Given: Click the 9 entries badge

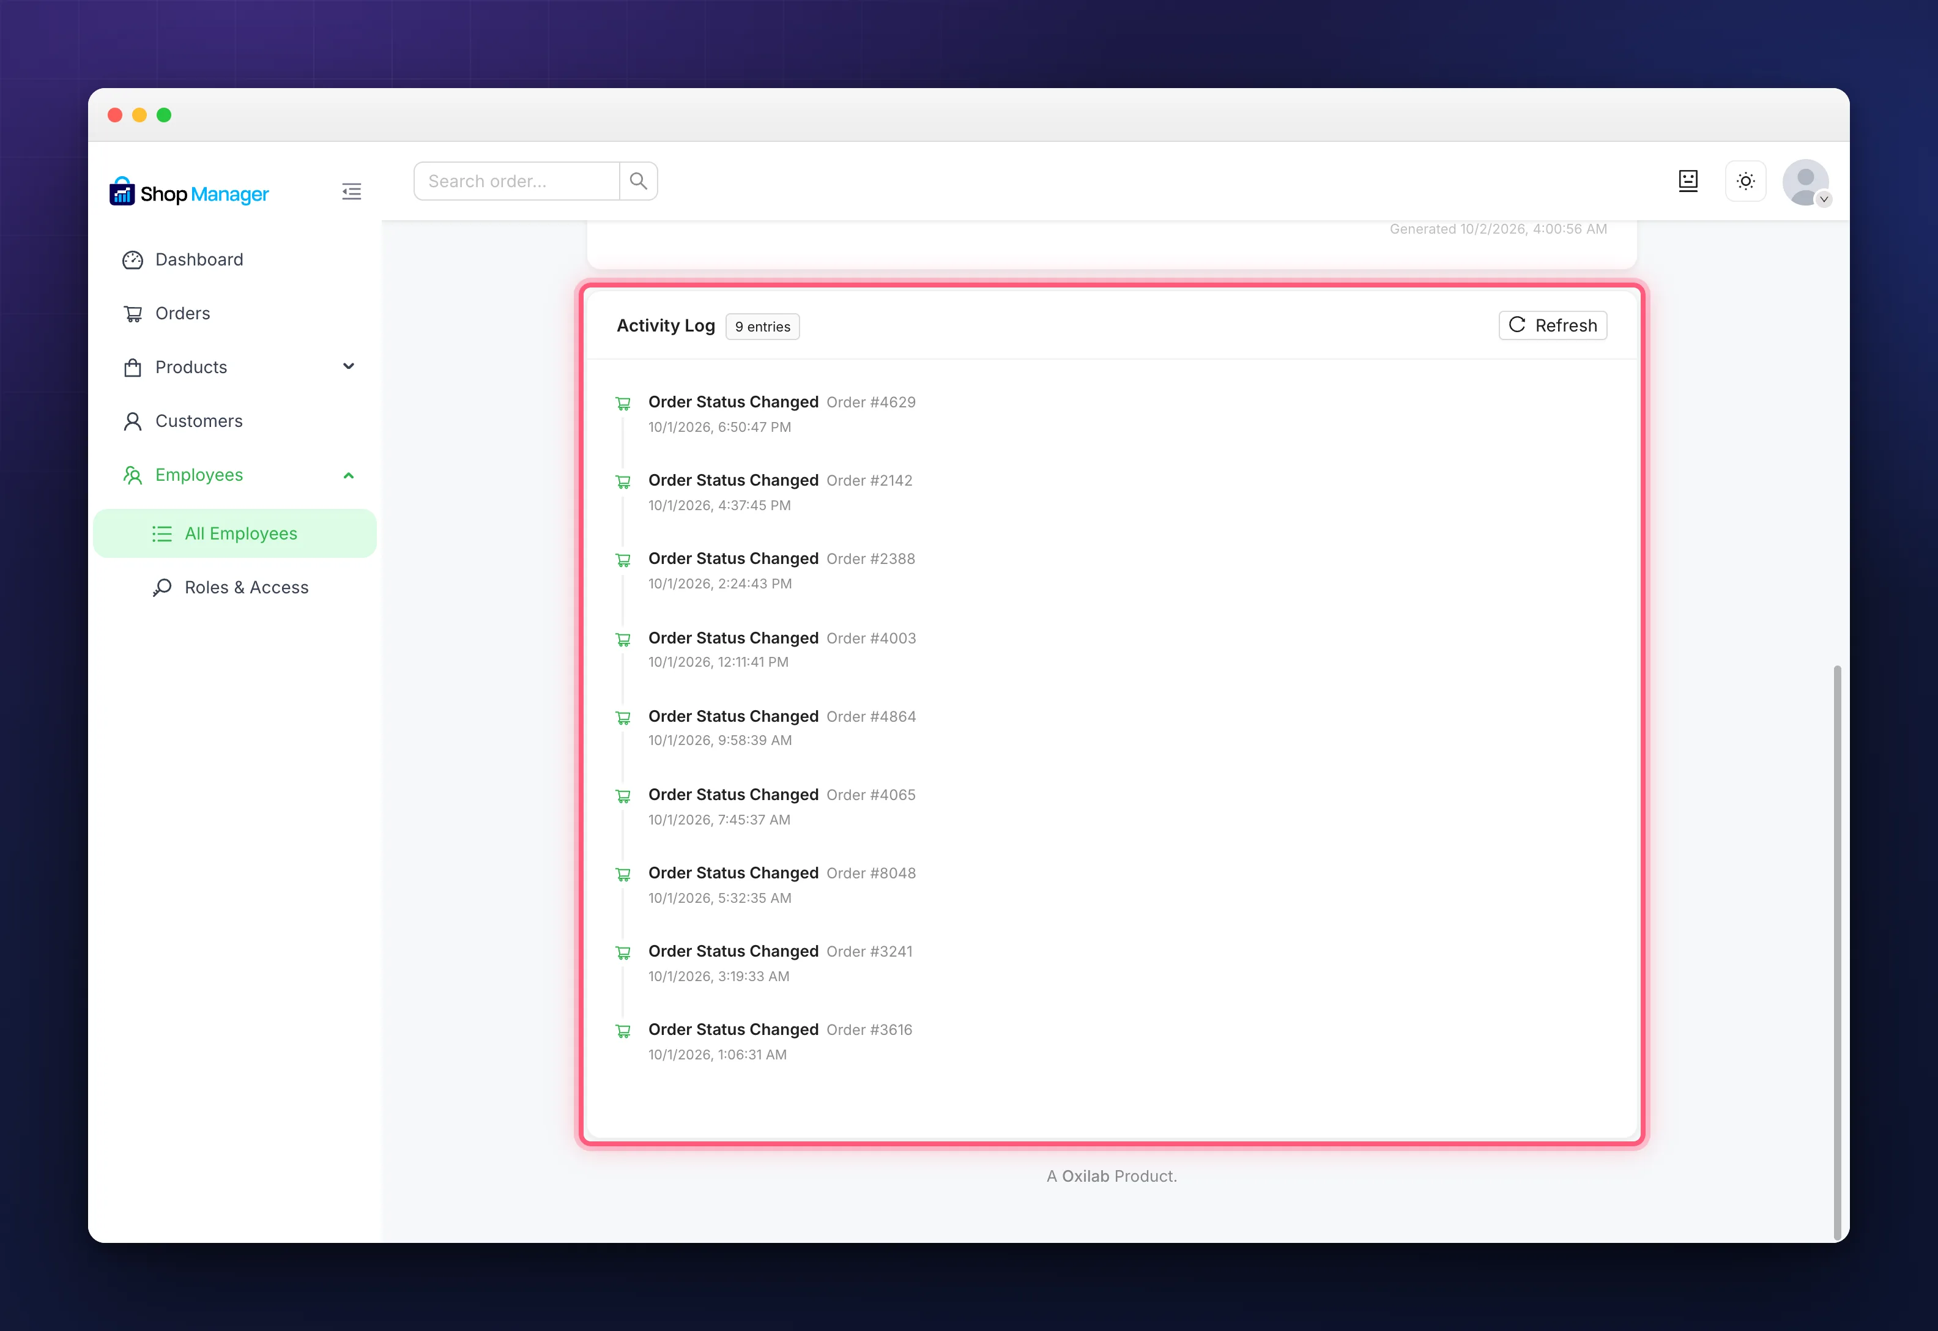Looking at the screenshot, I should (x=762, y=327).
